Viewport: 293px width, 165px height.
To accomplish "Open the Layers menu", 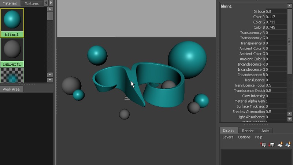I will 228,137.
